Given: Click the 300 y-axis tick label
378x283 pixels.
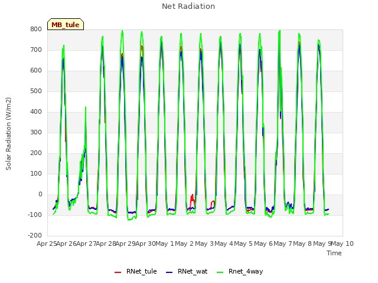Looking at the screenshot, I should pyautogui.click(x=36, y=132).
